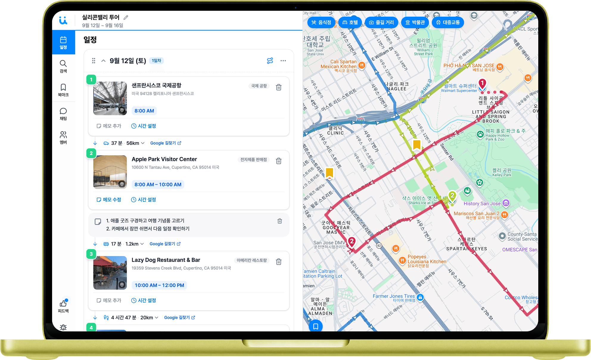Click the yellow bookmark marker near Senter Rd

coord(417,145)
